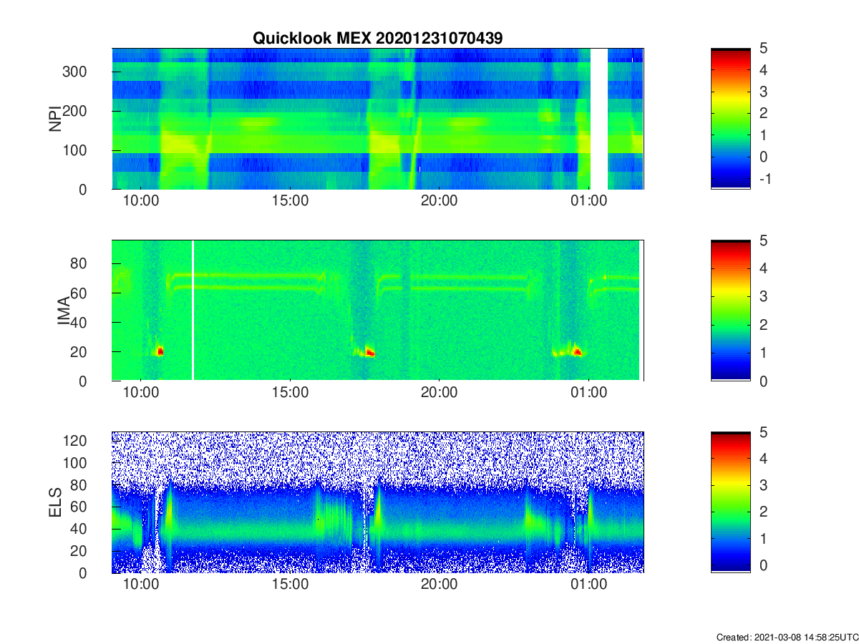
Task: Click the plot title Quicklook MEX 20201231070439
Action: [x=378, y=39]
